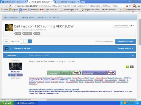Go back with the browser back arrow
This screenshot has height=105, width=141.
click(x=3, y=6)
